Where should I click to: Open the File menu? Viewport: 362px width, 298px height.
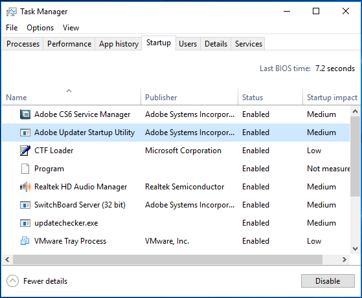coord(12,28)
